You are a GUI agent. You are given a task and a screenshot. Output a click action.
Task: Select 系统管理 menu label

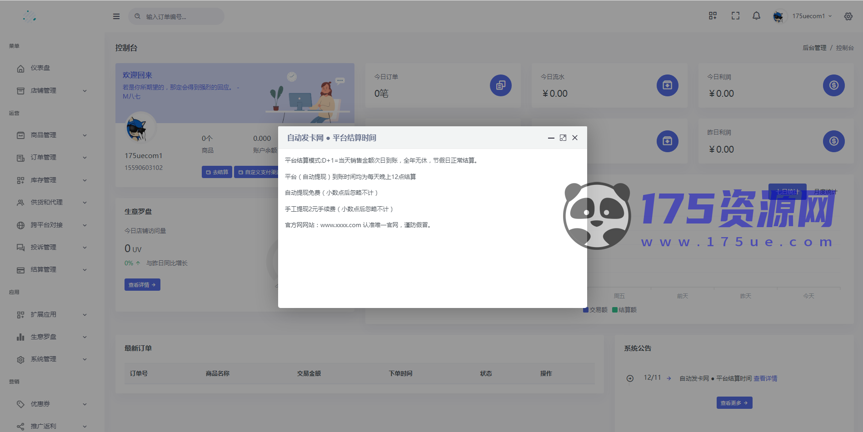click(44, 359)
